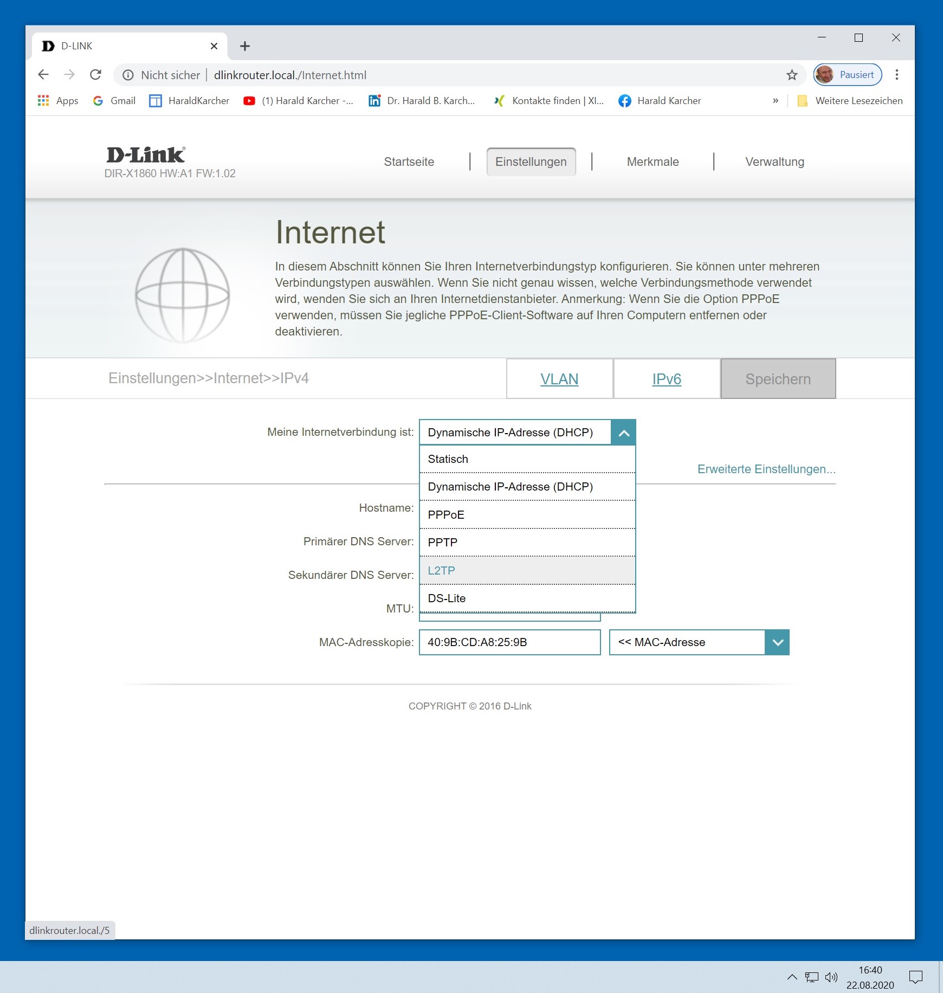The image size is (943, 993).
Task: Edit the MAC-Adresskopie field
Action: click(510, 642)
